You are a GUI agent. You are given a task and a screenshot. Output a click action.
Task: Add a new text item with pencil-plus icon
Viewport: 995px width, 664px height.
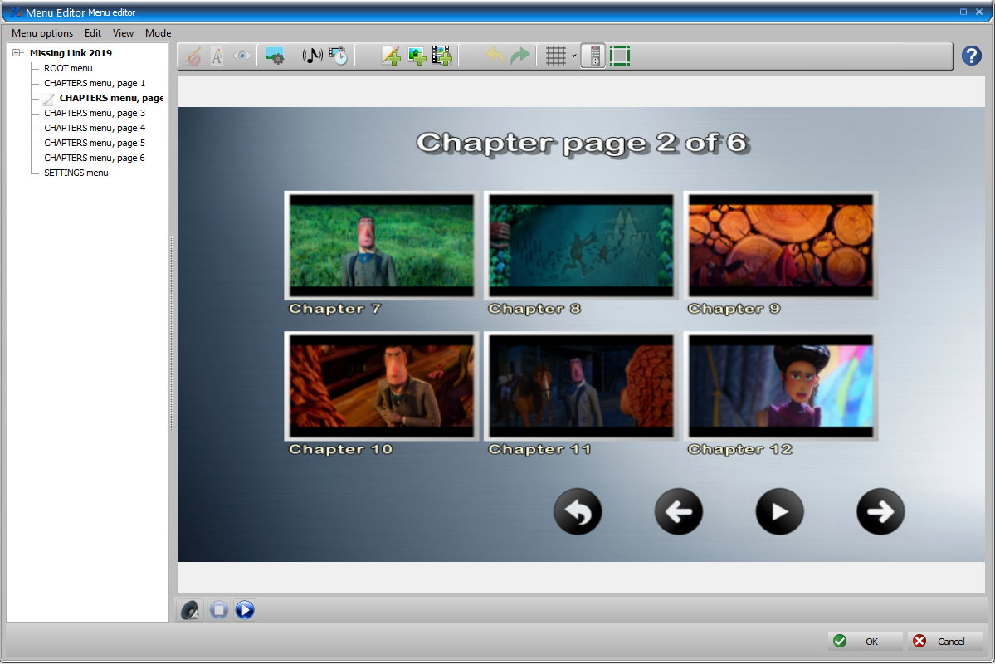point(391,56)
